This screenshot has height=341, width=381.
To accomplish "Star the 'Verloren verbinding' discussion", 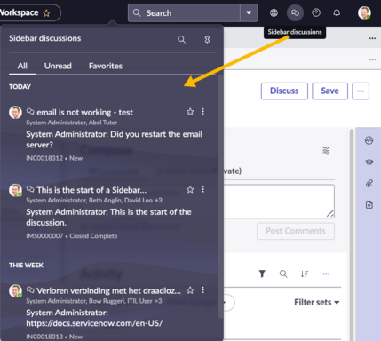I will coord(190,290).
